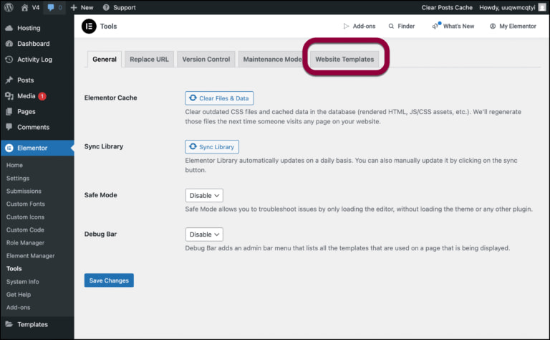Viewport: 550px width, 340px height.
Task: Click the Clear Files & Data button
Action: click(x=219, y=98)
